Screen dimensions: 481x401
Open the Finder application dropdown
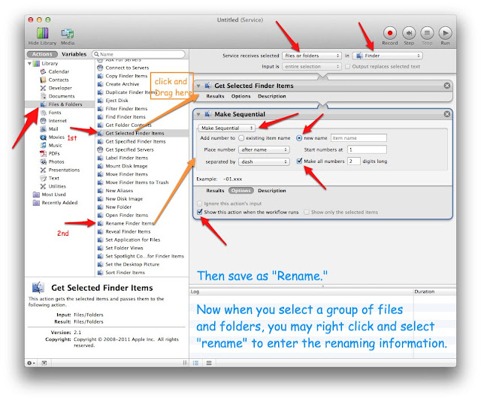pyautogui.click(x=388, y=56)
